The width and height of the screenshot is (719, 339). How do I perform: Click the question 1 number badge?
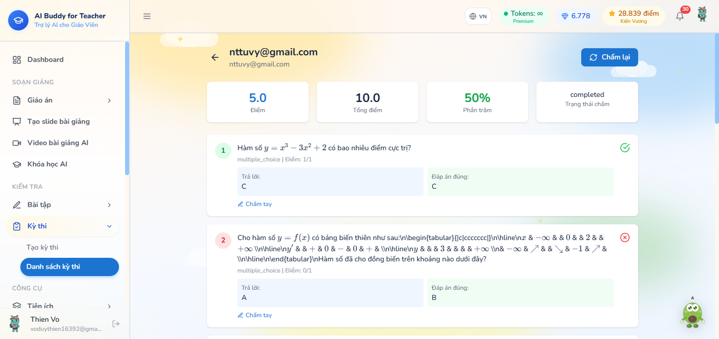pyautogui.click(x=223, y=151)
